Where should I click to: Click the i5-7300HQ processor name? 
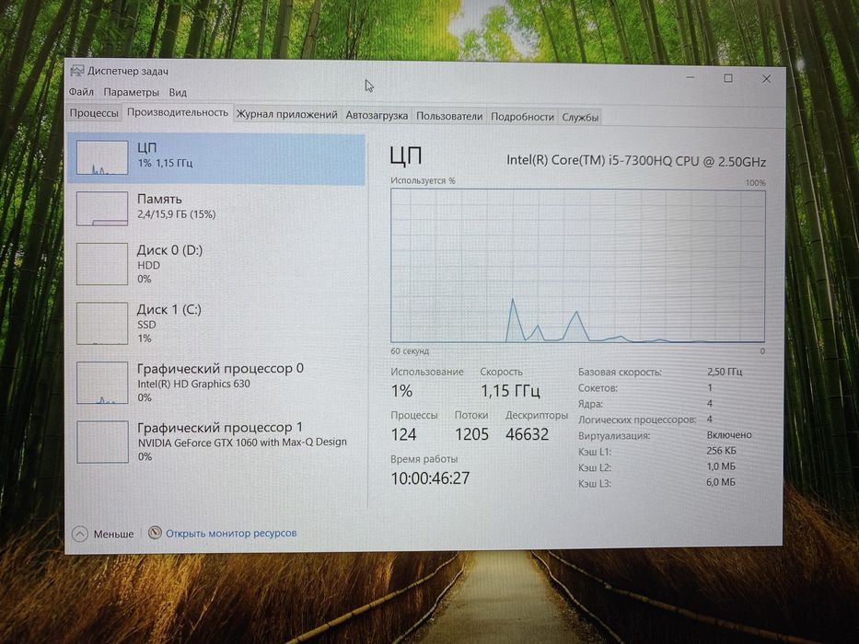(x=636, y=161)
